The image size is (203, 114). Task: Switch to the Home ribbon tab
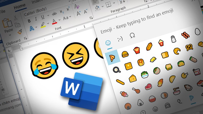(x=20, y=7)
